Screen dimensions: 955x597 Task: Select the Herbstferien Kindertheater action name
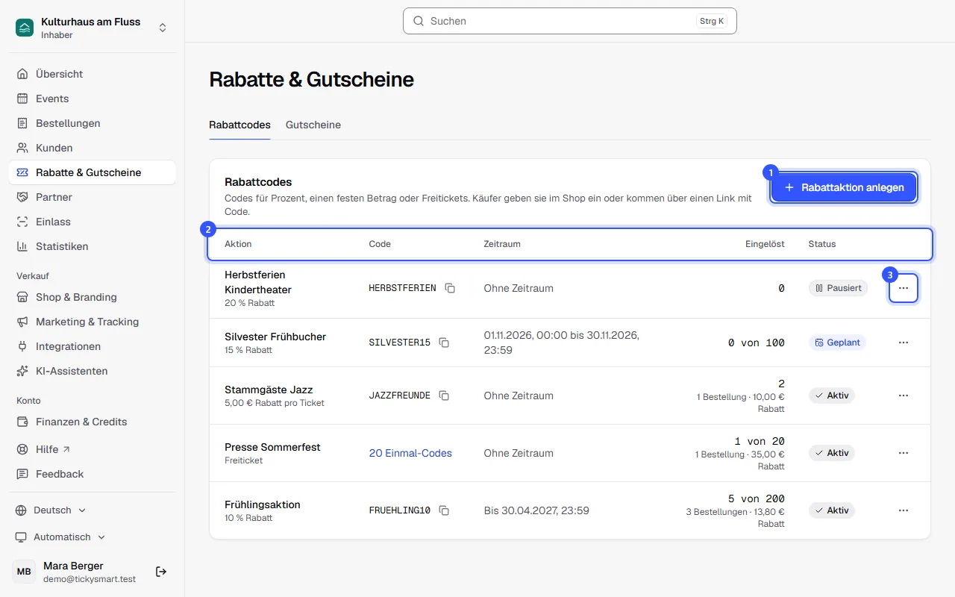(258, 282)
